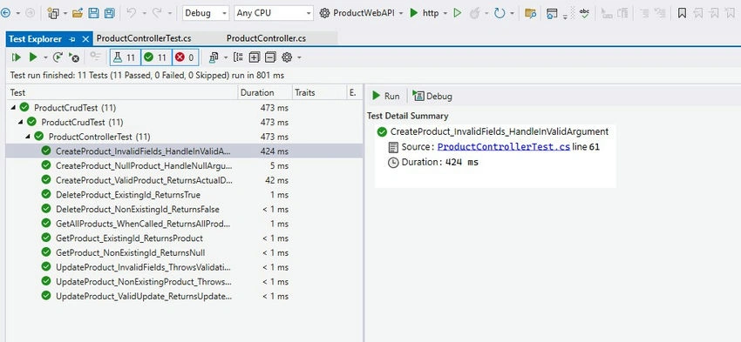
Task: Select UpdateProduct_NonExistingProduct test row
Action: [x=185, y=282]
